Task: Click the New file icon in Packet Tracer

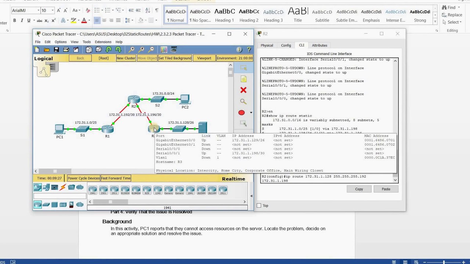Action: [x=37, y=50]
